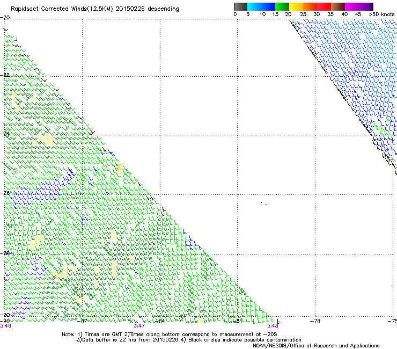Select the orange 25-30 knots legend segment
Screen dimensions: 397x349
pos(310,6)
